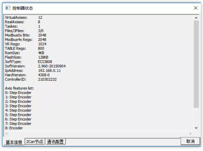Click the FlashSize value 128KB
This screenshot has width=203, height=151.
tap(43, 57)
